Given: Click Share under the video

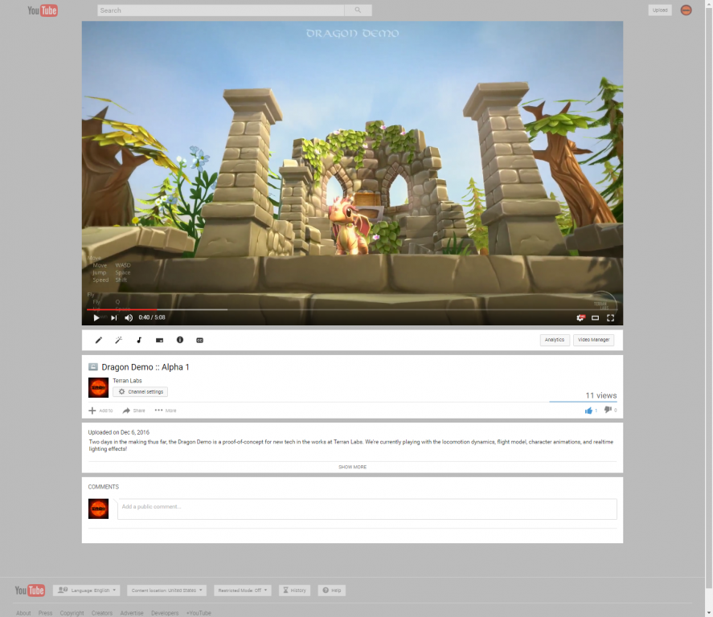Looking at the screenshot, I should click(x=133, y=411).
